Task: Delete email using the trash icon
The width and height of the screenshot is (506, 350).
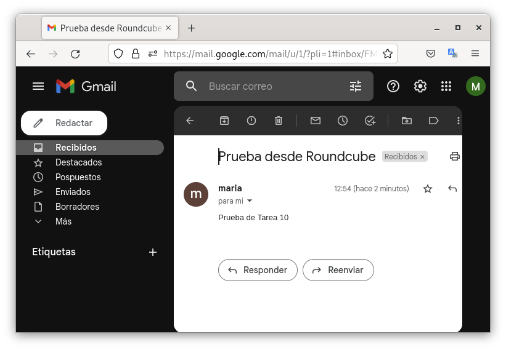Action: [x=279, y=121]
